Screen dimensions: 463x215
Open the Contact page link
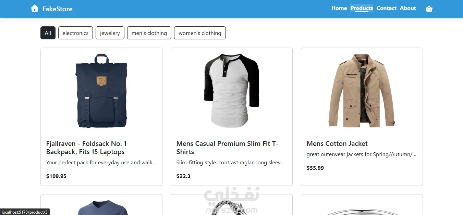pos(386,8)
